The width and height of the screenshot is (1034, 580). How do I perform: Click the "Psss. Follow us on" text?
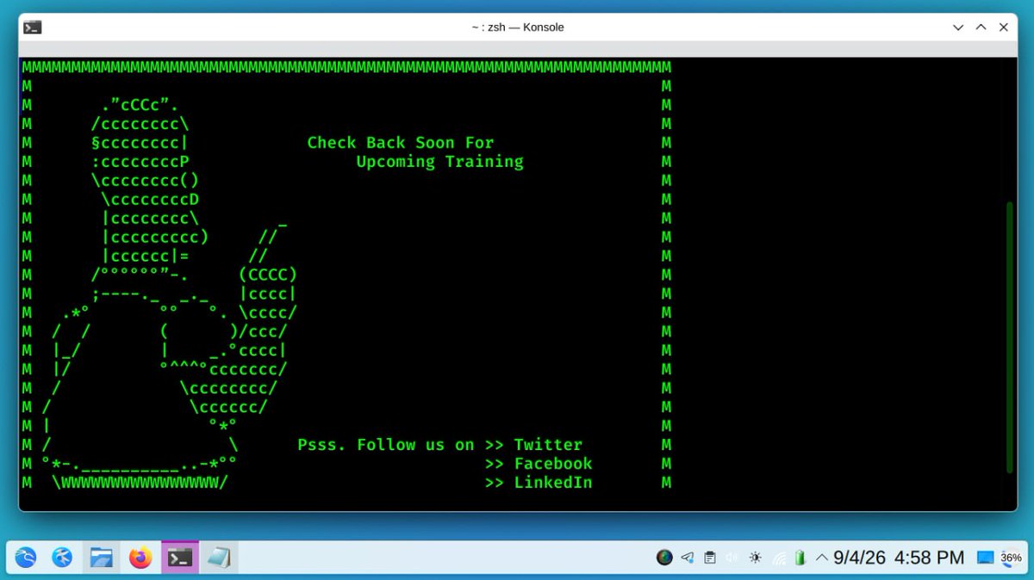coord(386,445)
